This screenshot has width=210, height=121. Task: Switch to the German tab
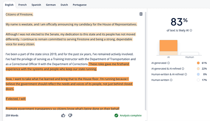(x=51, y=5)
